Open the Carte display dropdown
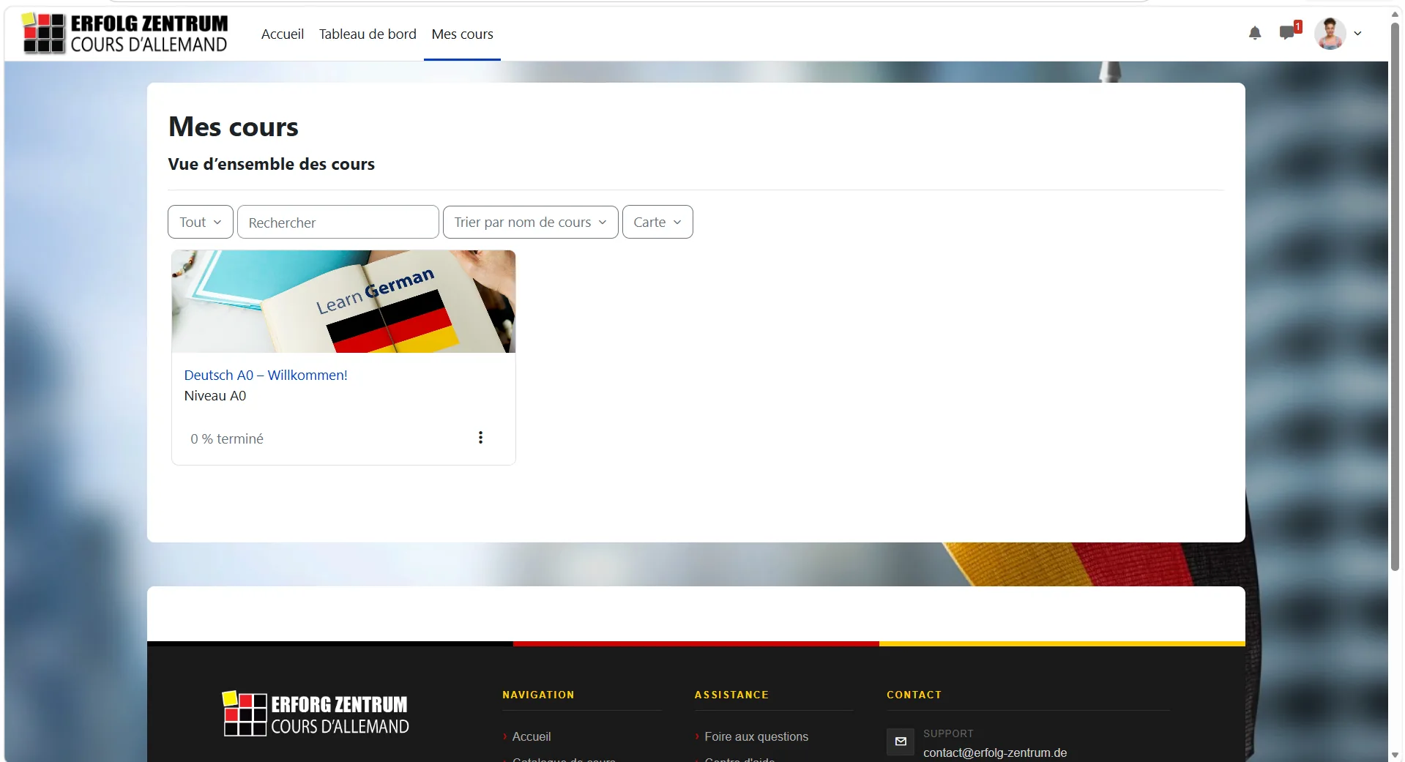1405x762 pixels. (x=657, y=222)
